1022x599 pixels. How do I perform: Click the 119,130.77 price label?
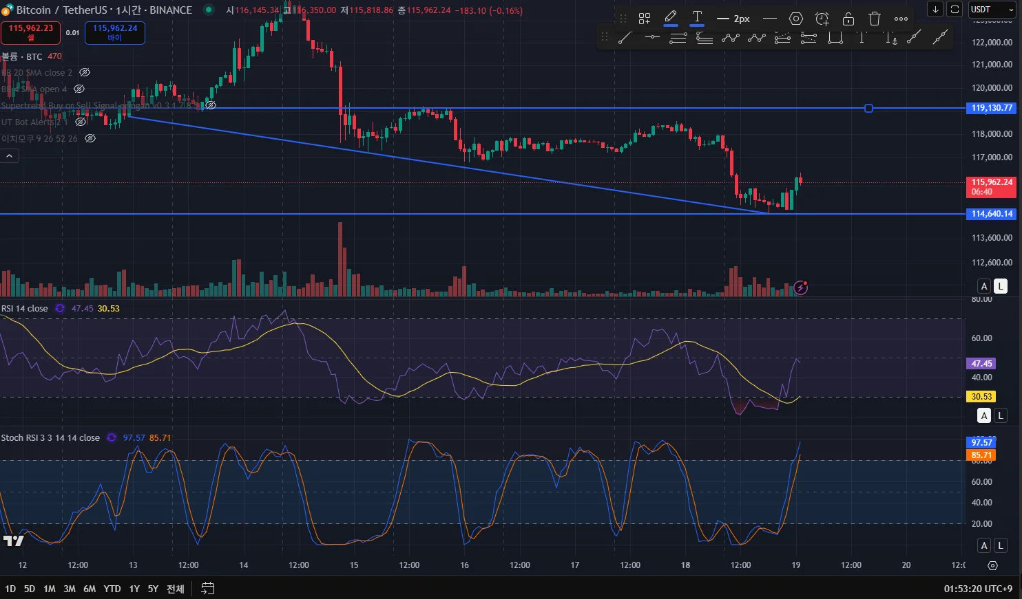[x=992, y=108]
